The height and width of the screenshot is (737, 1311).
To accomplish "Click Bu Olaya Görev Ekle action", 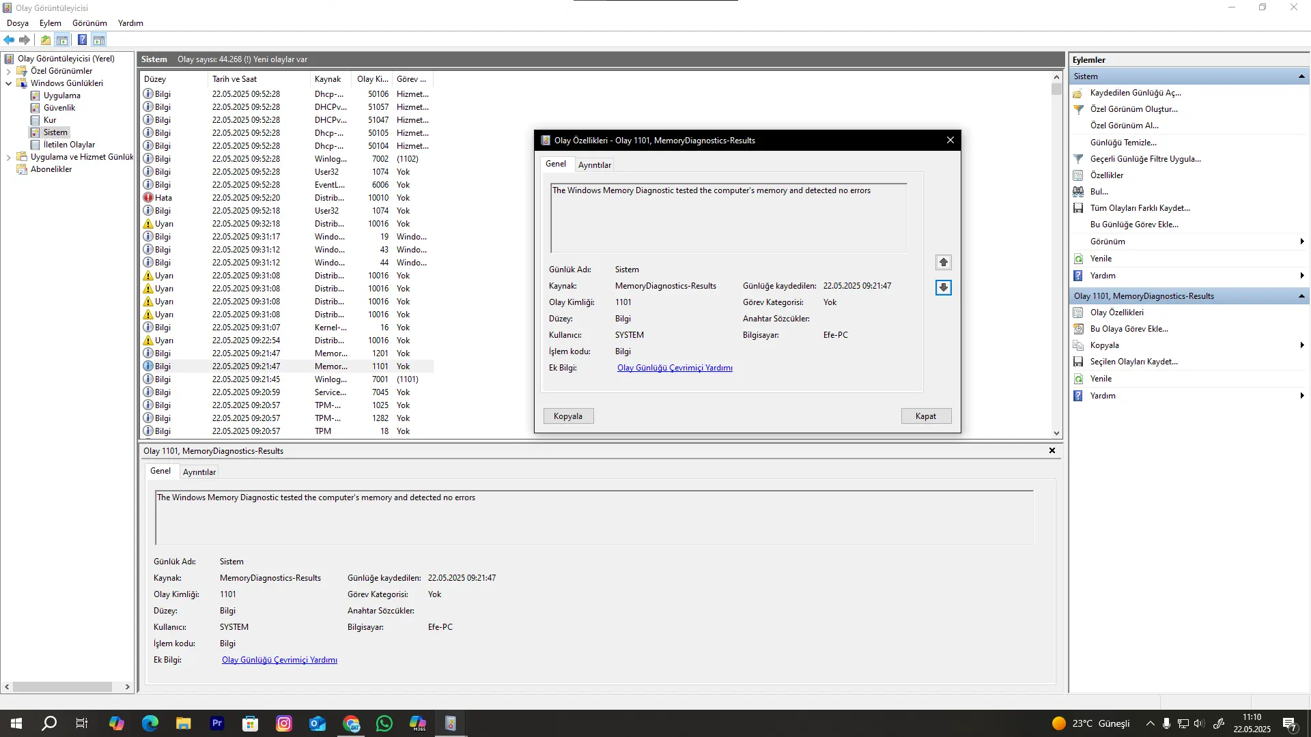I will coord(1129,329).
